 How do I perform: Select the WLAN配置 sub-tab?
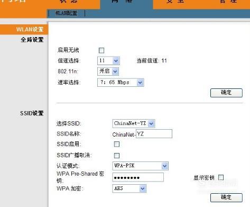[66, 13]
